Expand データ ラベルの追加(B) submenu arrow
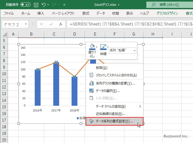 pos(140,106)
